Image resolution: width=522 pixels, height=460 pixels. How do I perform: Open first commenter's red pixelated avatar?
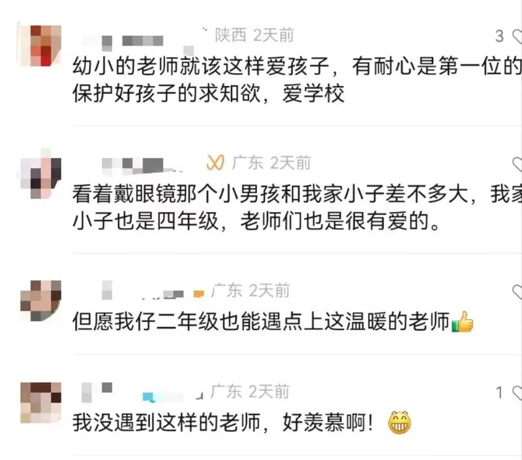coord(40,45)
